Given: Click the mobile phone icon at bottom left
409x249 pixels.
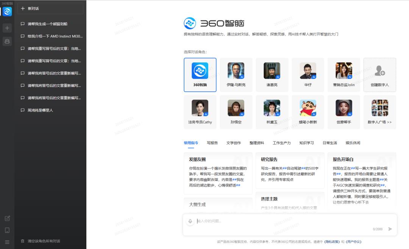Looking at the screenshot, I should coord(6,230).
